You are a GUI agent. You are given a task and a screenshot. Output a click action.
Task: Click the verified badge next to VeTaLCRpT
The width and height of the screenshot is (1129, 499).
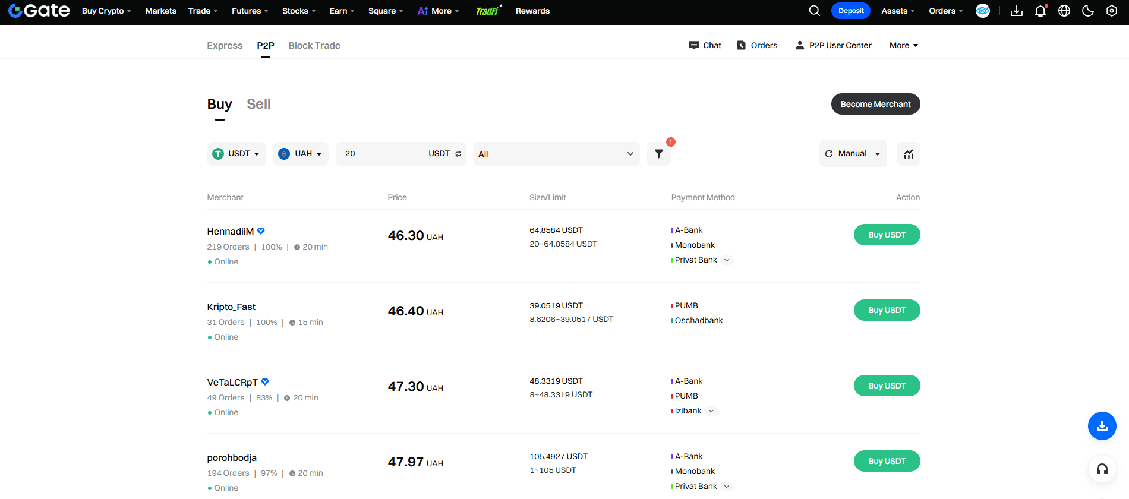[x=265, y=382]
